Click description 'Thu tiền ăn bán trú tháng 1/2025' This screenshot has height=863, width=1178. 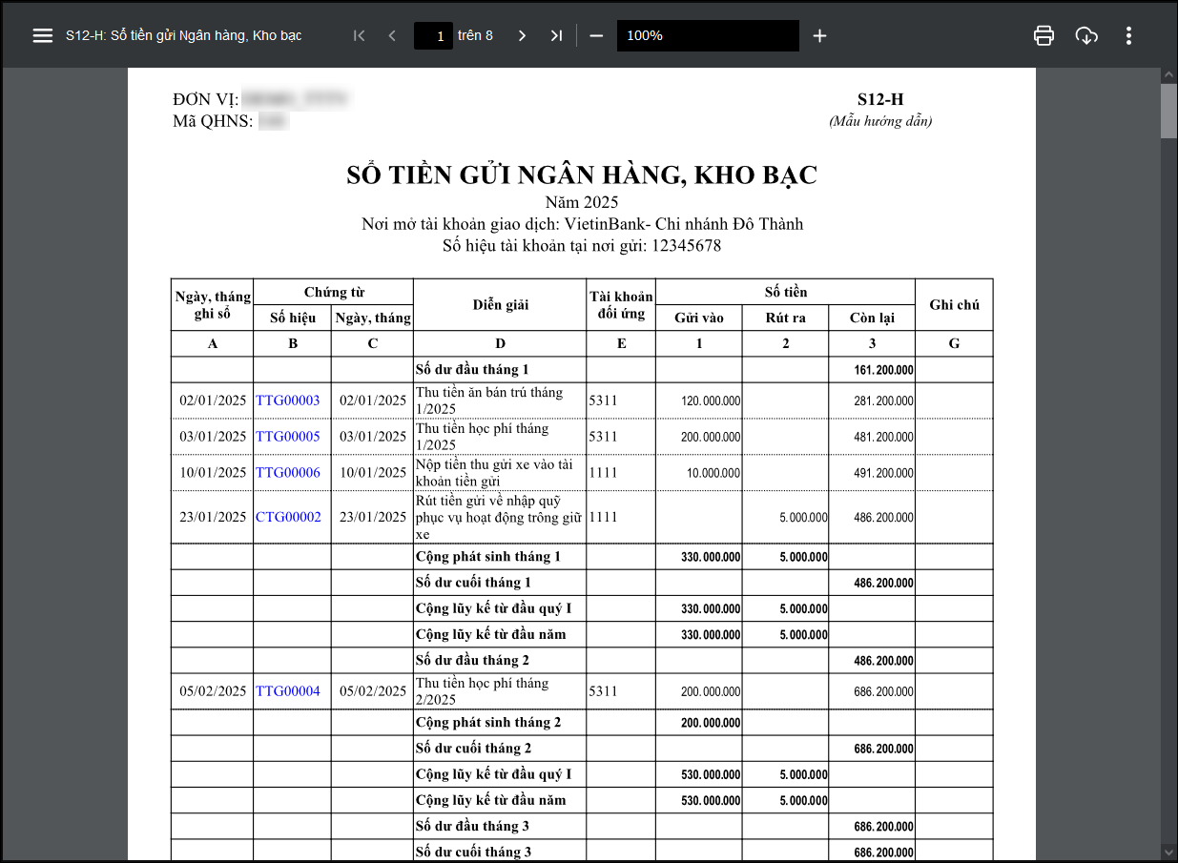coord(489,401)
